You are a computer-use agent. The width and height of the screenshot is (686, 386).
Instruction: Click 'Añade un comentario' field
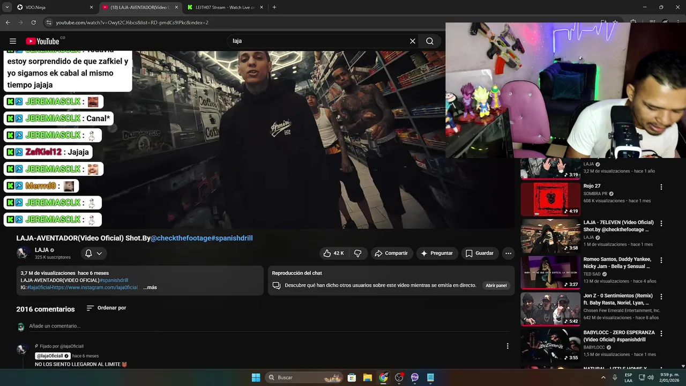click(x=268, y=326)
